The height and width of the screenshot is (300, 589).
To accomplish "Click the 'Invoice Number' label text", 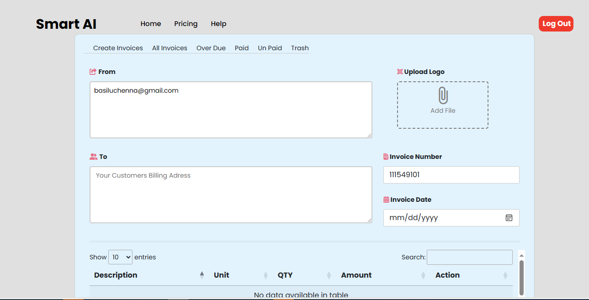I will (416, 157).
